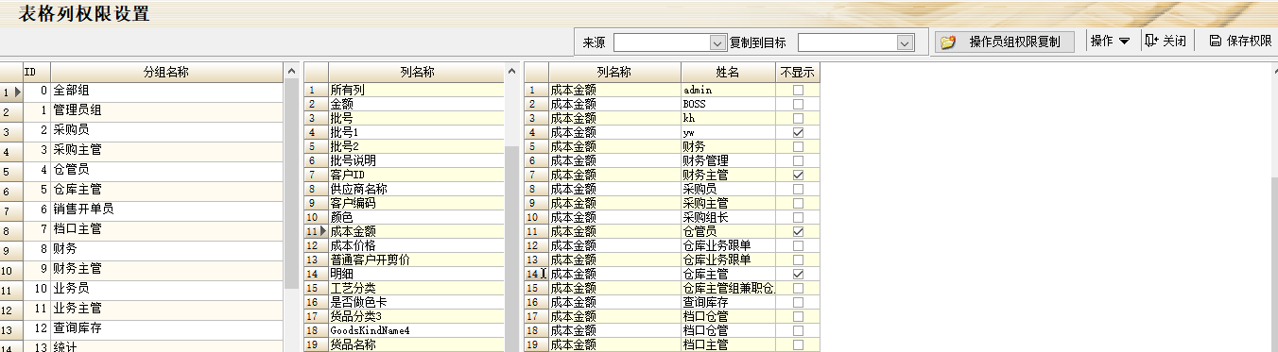Select 业务主管 in the group list
1278x352 pixels.
(x=166, y=309)
